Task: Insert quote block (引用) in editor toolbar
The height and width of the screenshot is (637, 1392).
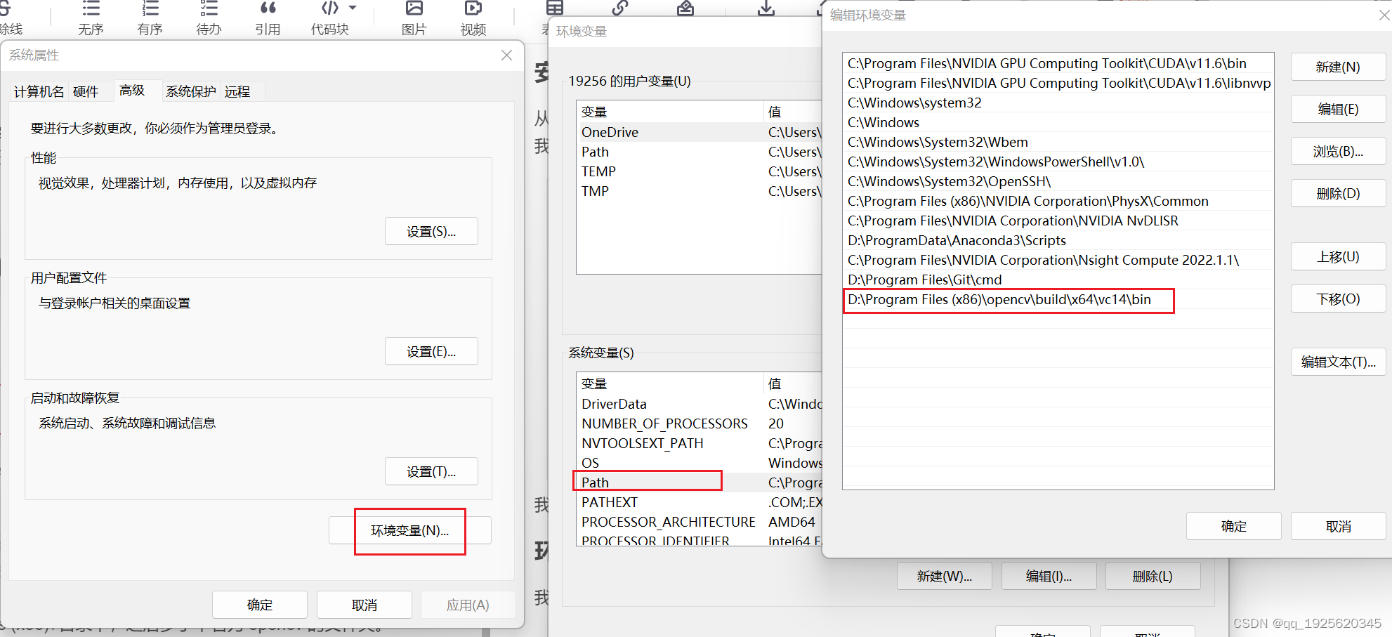Action: pos(268,18)
